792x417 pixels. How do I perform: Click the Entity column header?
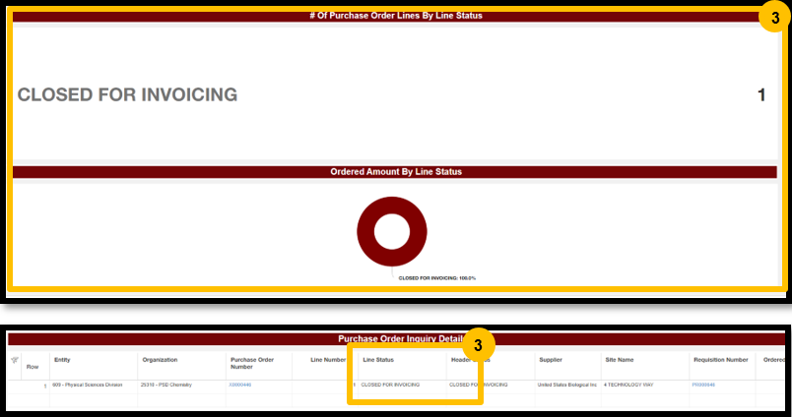[x=62, y=360]
